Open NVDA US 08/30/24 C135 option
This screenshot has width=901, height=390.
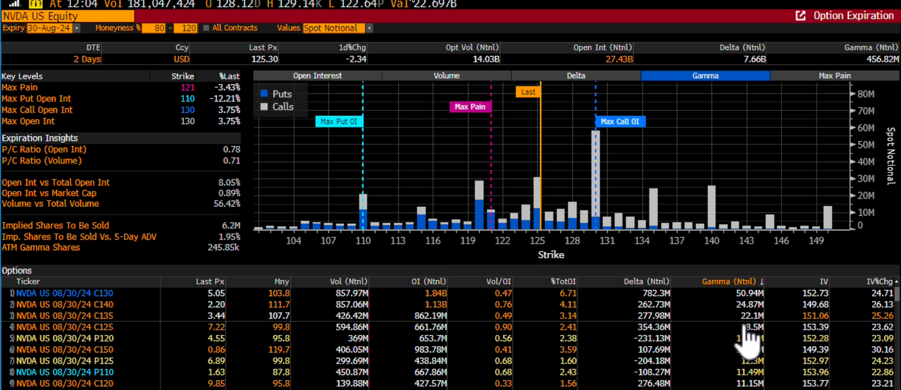pyautogui.click(x=65, y=316)
